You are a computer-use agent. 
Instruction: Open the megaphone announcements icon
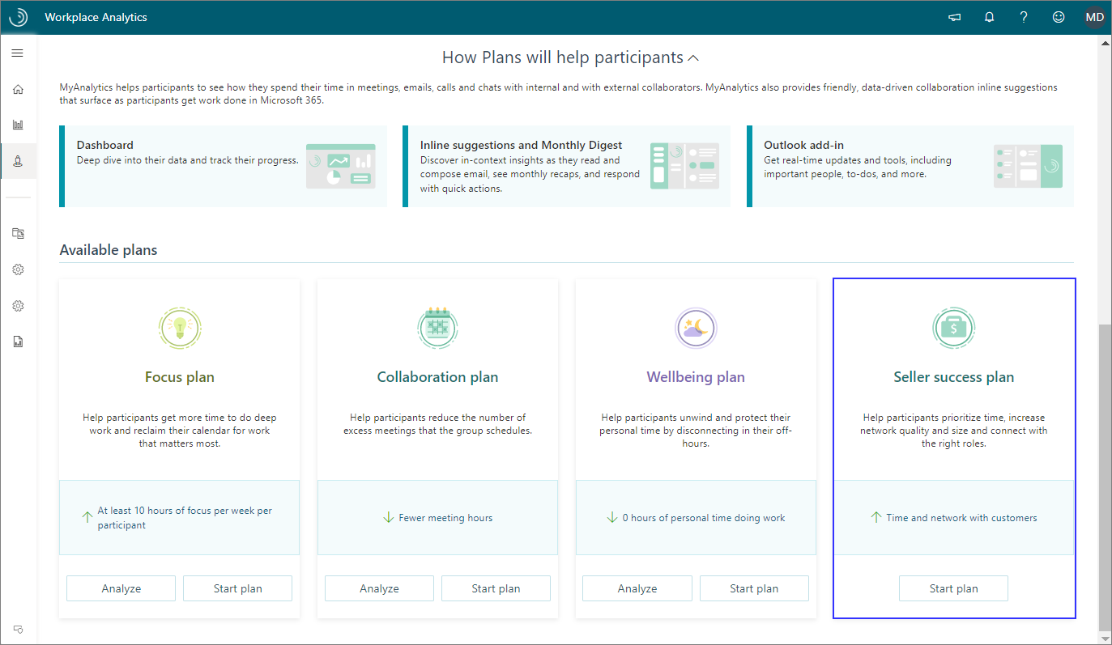point(955,17)
